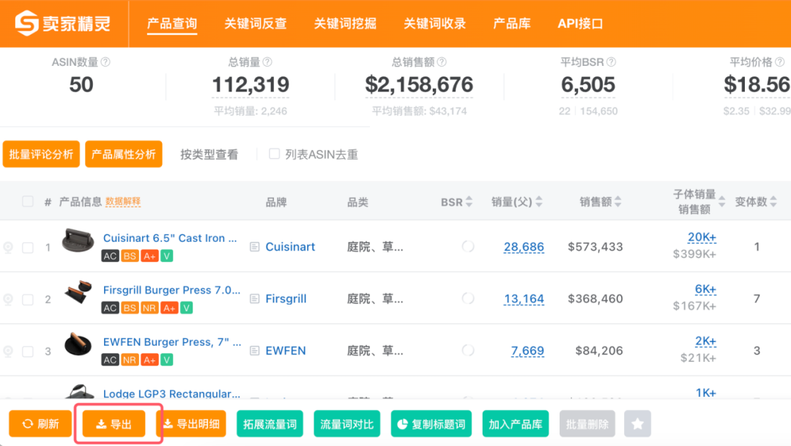Check the row 3 EWFEN checkbox
791x446 pixels.
[28, 351]
